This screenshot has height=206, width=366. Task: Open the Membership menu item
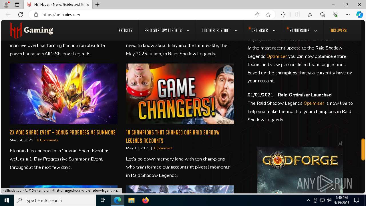[299, 30]
